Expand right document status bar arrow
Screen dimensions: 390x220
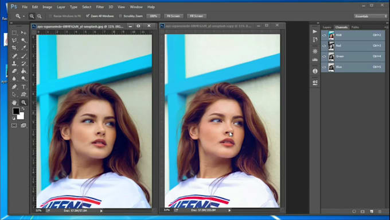coord(229,211)
